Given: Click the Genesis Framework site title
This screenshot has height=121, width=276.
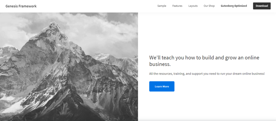Looking at the screenshot, I should (x=21, y=6).
